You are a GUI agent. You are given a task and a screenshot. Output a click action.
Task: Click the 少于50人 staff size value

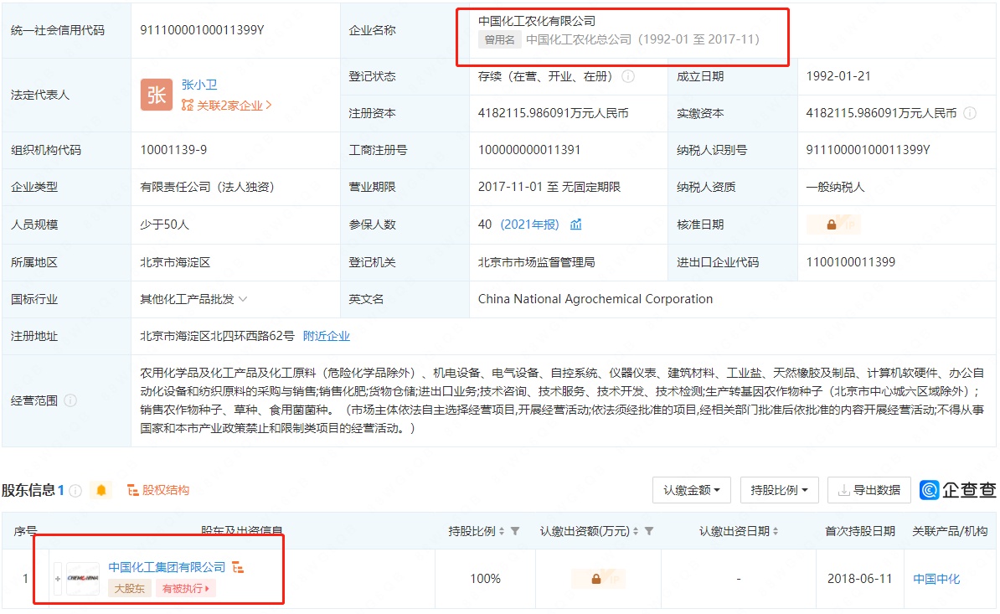pos(164,224)
